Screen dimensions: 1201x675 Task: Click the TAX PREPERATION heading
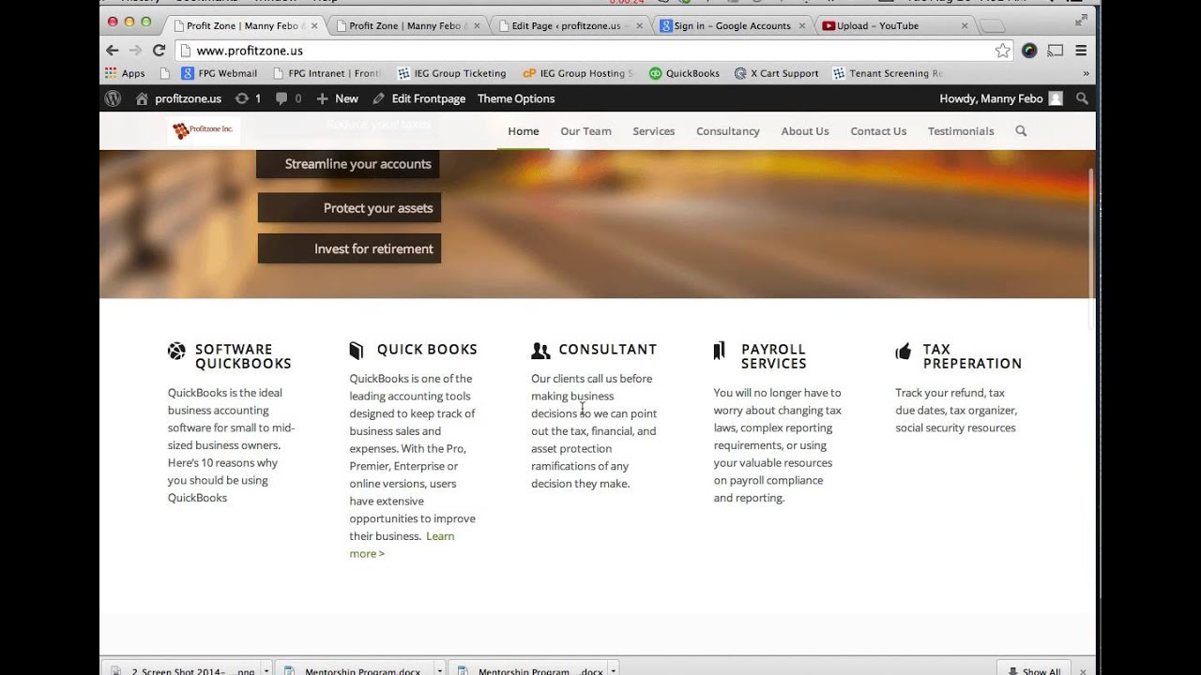click(972, 356)
